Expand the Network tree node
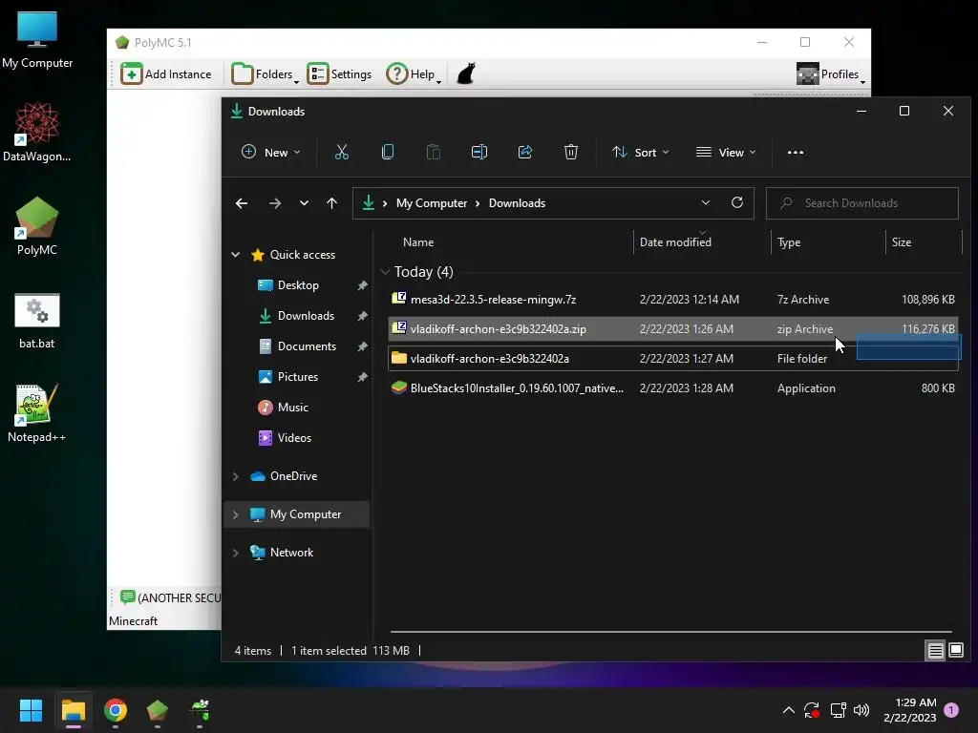The width and height of the screenshot is (978, 733). point(236,553)
